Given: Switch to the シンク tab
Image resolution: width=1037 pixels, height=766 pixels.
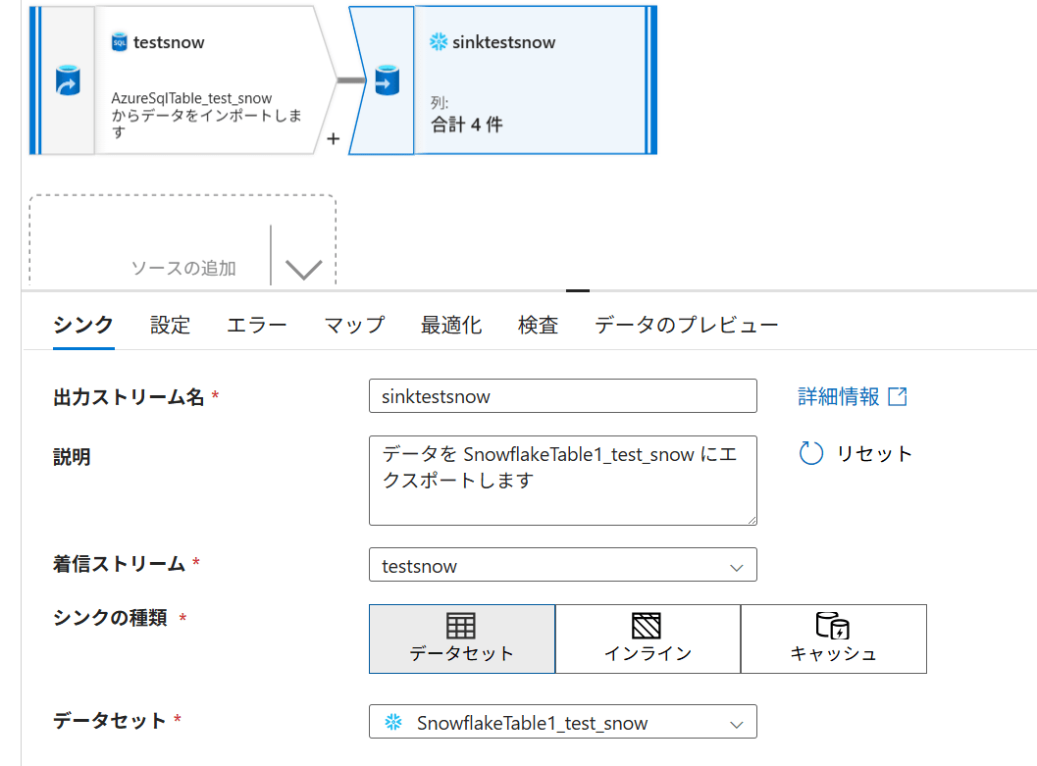Looking at the screenshot, I should (x=83, y=325).
